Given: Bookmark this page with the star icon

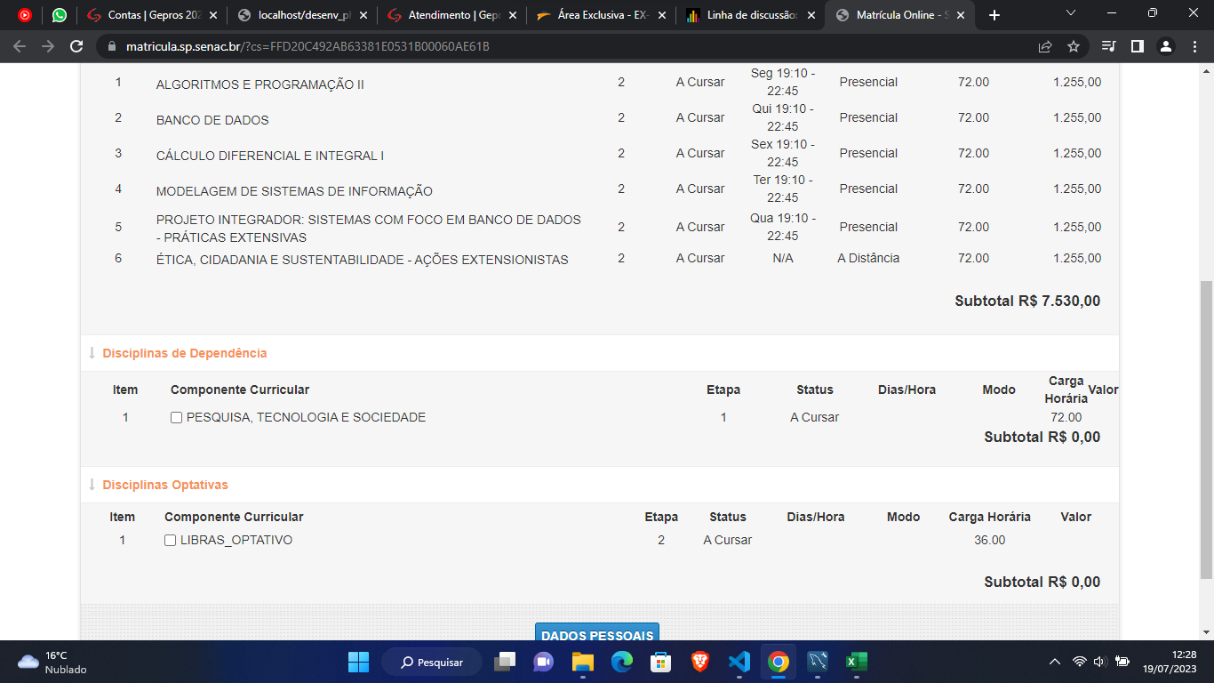Looking at the screenshot, I should coord(1074,46).
